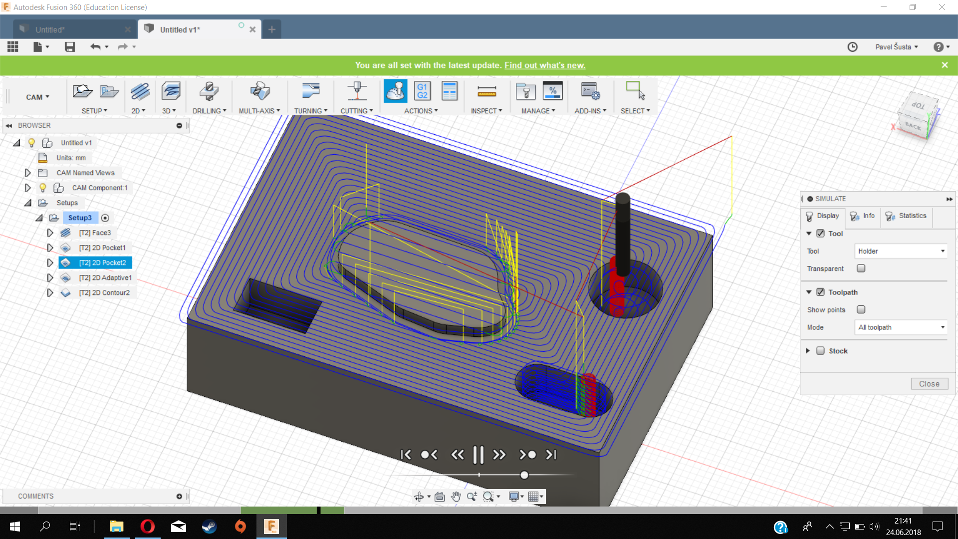958x539 pixels.
Task: Switch to the Info tab
Action: (x=862, y=216)
